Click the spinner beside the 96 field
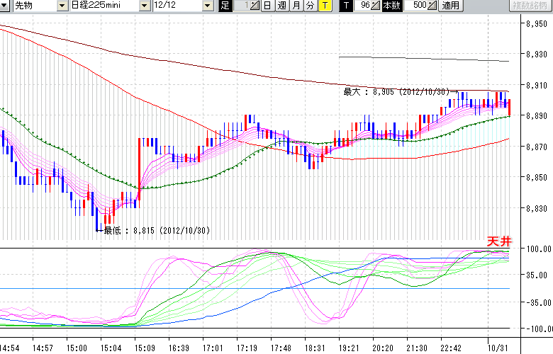 (376, 6)
